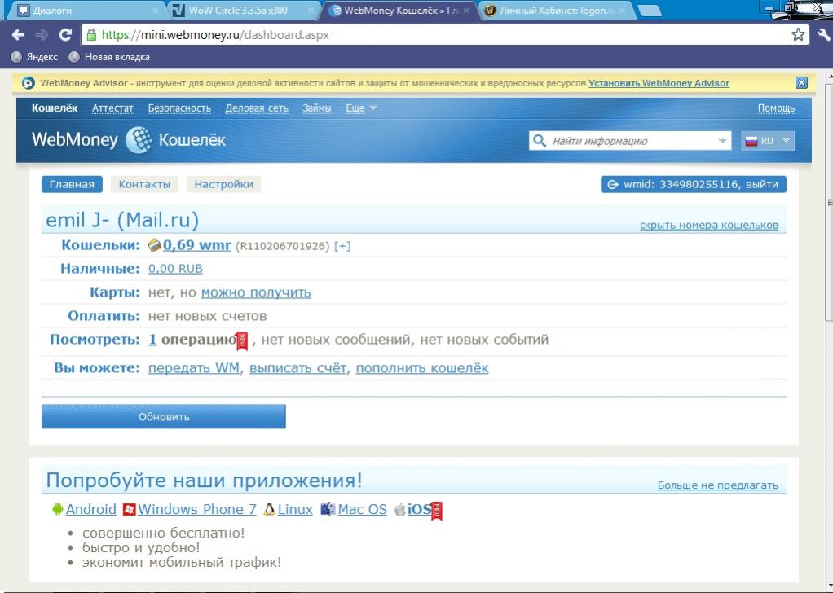Bookmark page with the star icon
The height and width of the screenshot is (593, 833).
798,36
